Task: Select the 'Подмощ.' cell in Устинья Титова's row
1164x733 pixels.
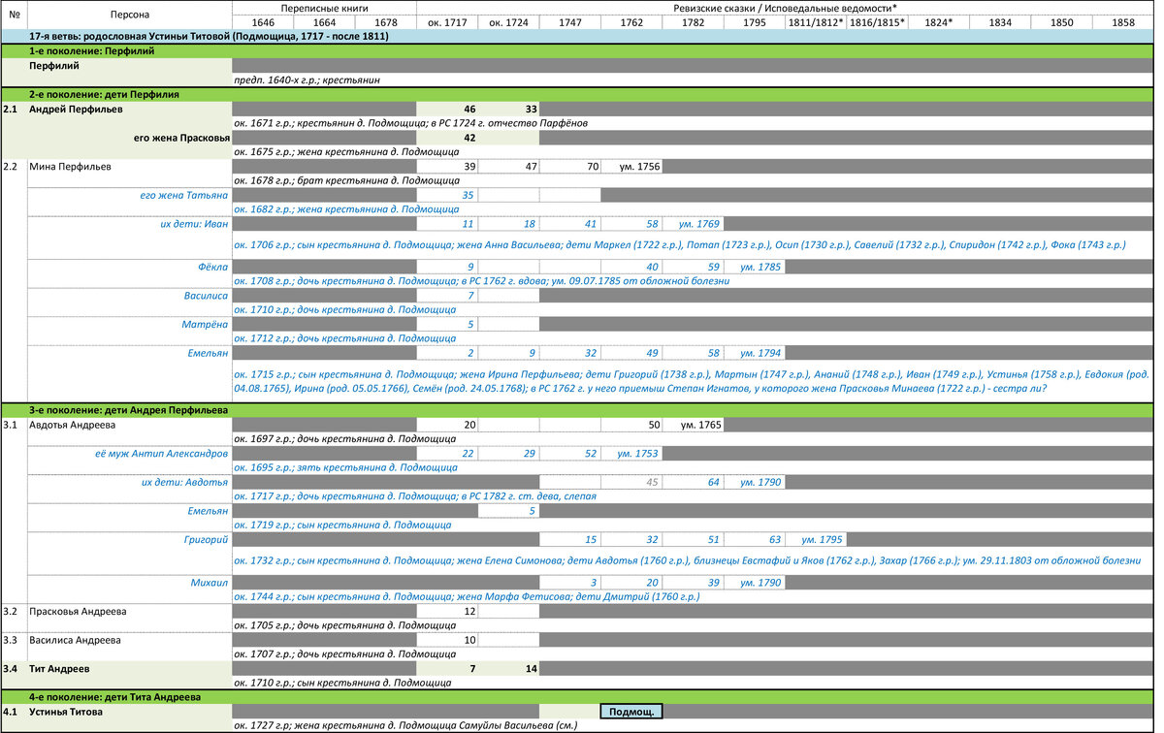Action: coord(631,712)
